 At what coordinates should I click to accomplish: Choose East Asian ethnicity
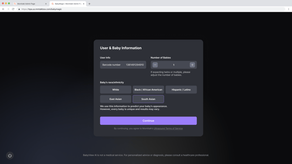115,99
